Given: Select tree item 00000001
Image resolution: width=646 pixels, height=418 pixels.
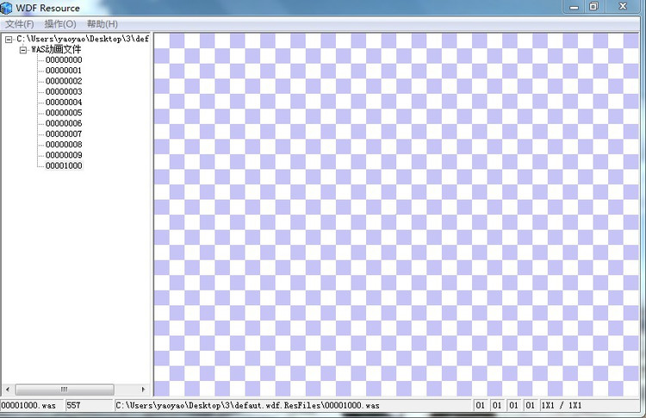Looking at the screenshot, I should click(64, 71).
